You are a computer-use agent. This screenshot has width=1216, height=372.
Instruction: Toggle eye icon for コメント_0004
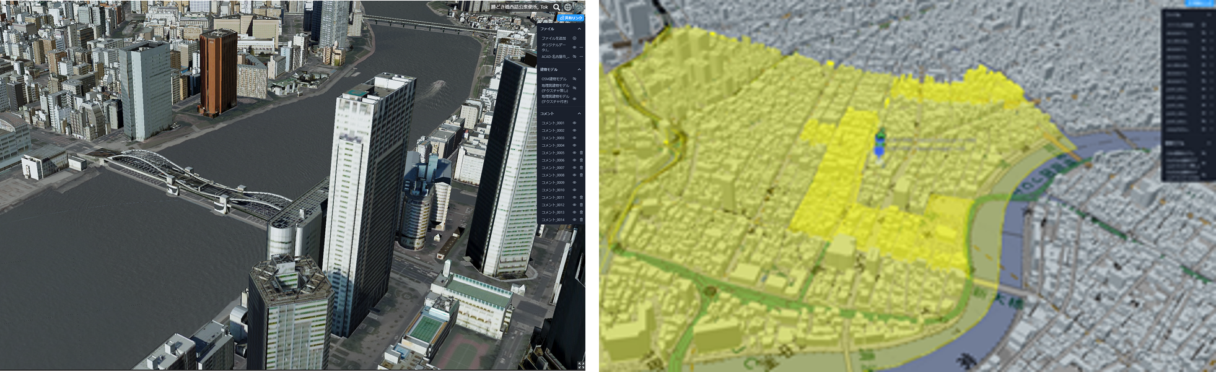[574, 145]
